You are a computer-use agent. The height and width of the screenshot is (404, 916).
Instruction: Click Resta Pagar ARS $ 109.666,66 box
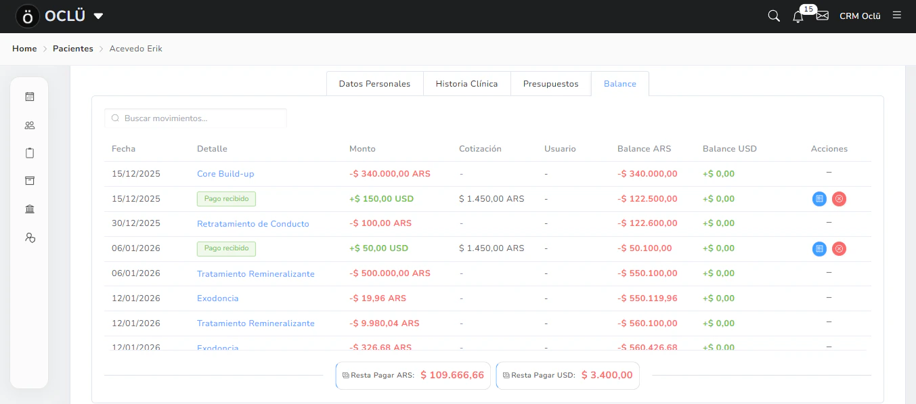pos(413,375)
